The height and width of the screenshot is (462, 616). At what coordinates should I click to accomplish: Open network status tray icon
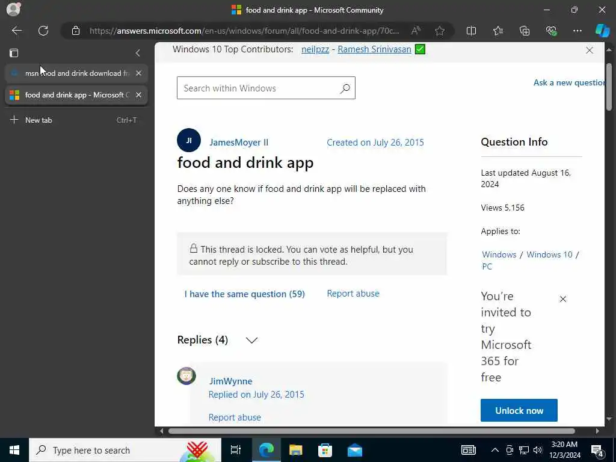[524, 450]
